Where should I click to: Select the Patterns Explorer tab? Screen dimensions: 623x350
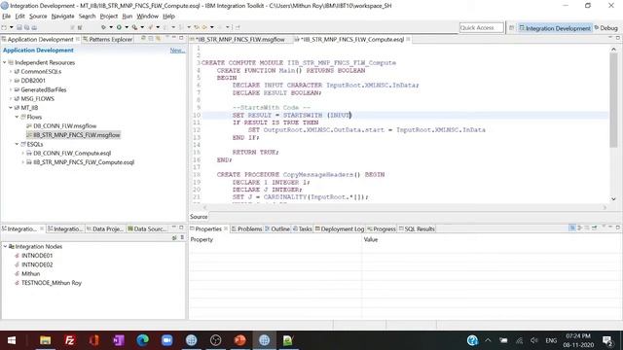107,39
